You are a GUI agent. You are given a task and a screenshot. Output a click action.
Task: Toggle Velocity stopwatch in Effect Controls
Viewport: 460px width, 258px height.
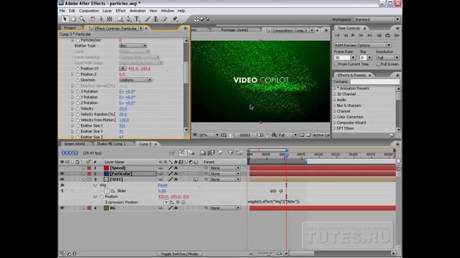pyautogui.click(x=78, y=108)
